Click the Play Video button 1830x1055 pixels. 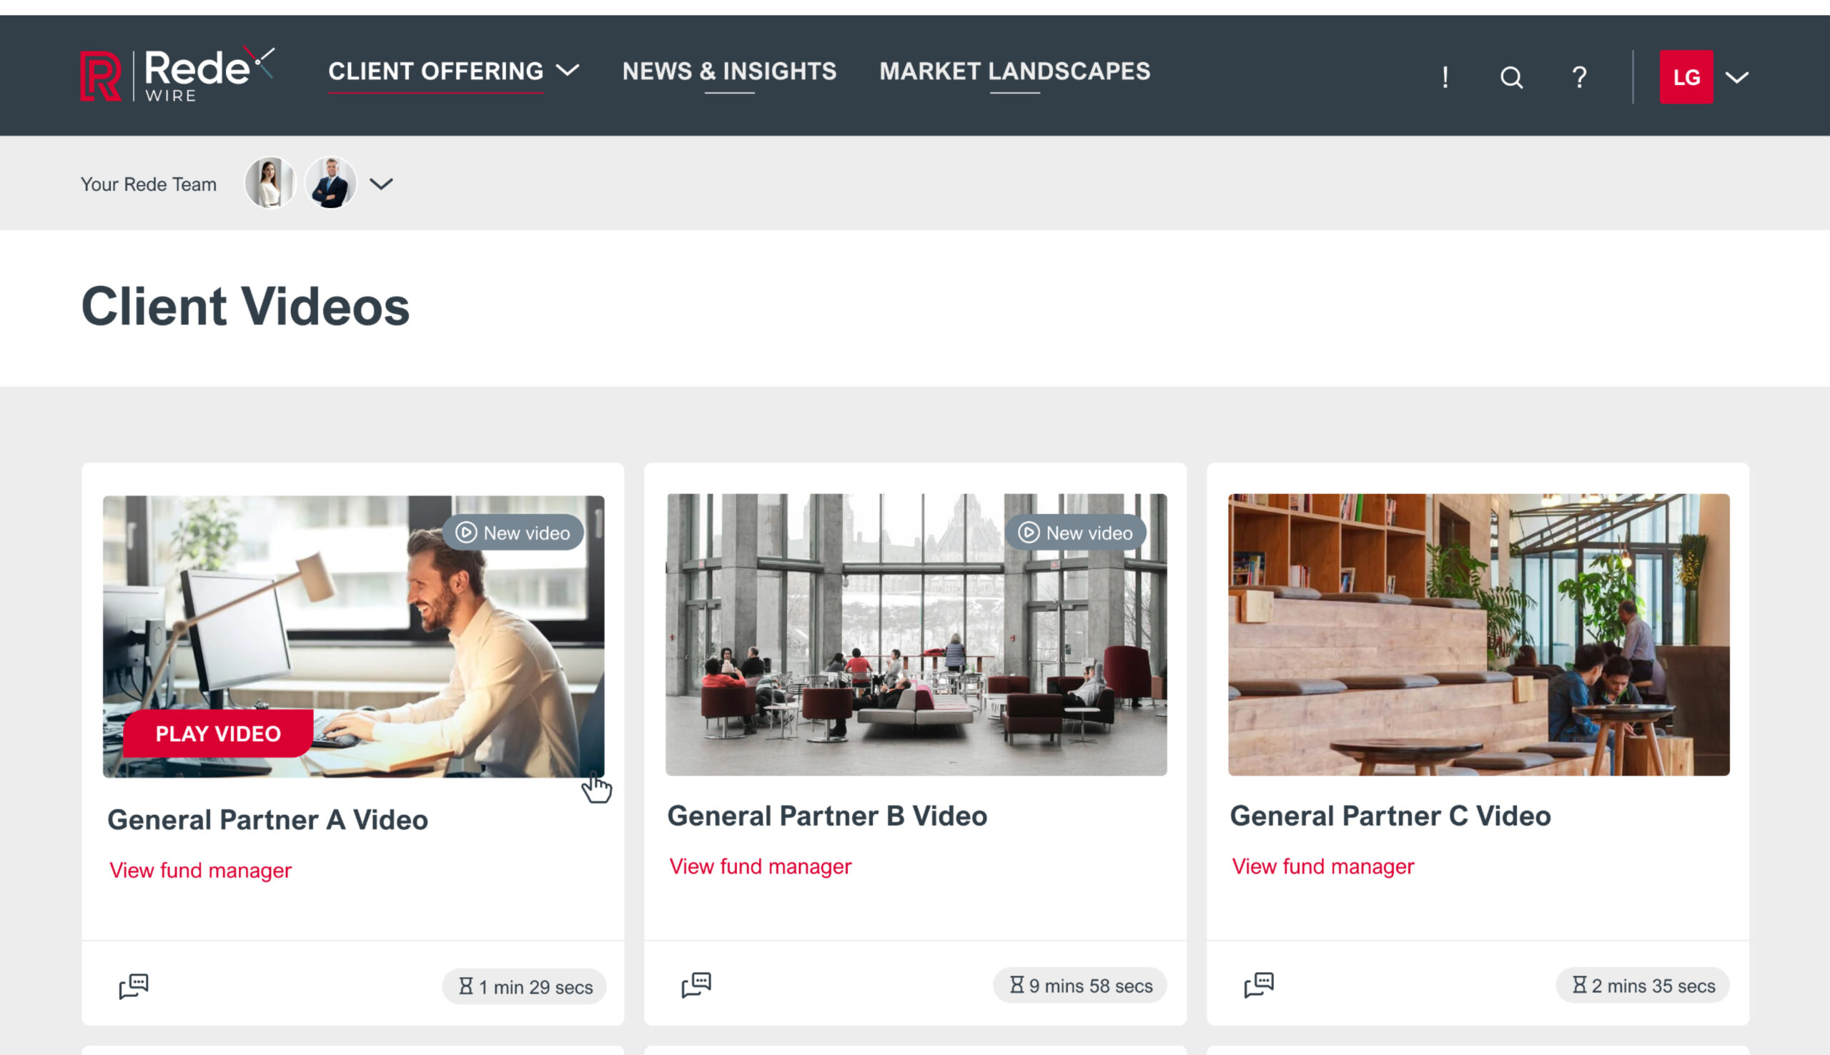click(218, 733)
